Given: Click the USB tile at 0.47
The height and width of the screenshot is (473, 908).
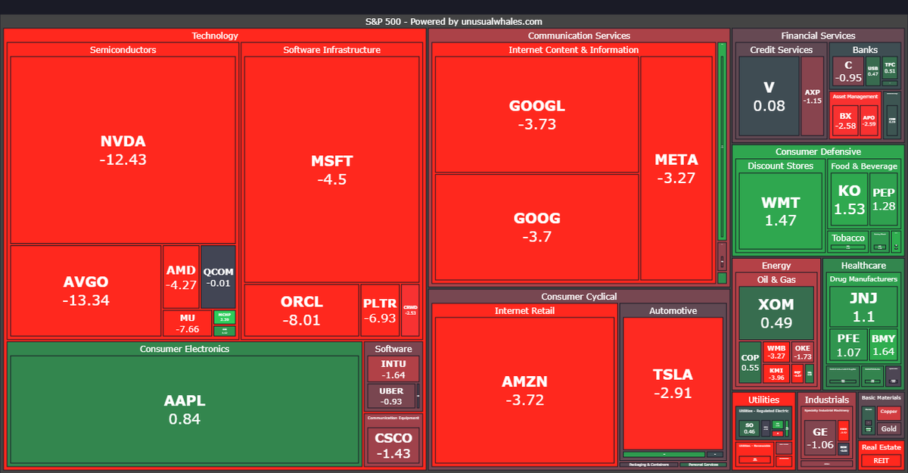Looking at the screenshot, I should pyautogui.click(x=873, y=71).
